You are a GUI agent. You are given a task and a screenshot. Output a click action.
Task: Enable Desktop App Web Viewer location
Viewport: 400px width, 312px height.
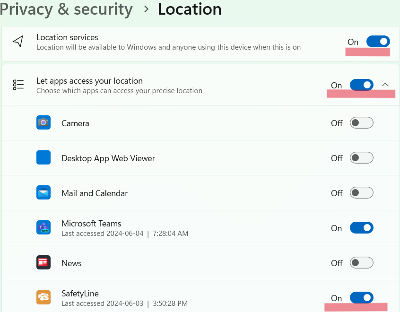[x=361, y=158]
